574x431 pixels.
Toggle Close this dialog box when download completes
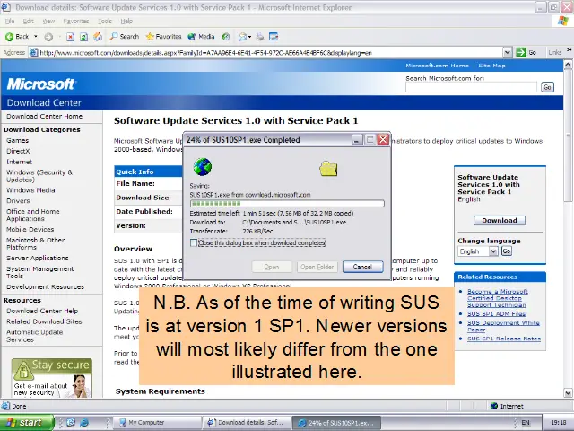click(x=194, y=242)
